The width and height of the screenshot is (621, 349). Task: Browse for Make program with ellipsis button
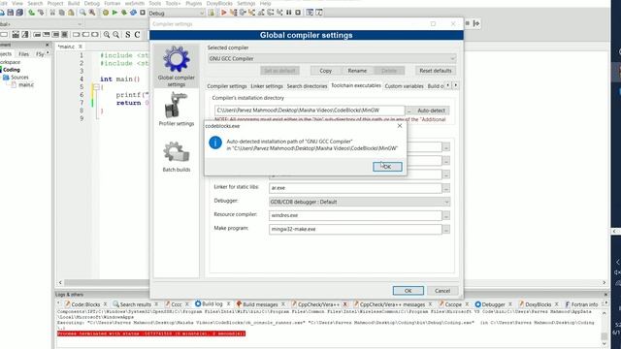[446, 230]
